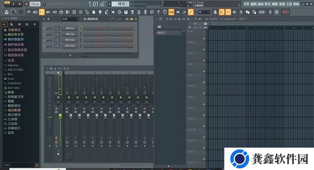Click the 808 Kick channel button

coord(70,28)
